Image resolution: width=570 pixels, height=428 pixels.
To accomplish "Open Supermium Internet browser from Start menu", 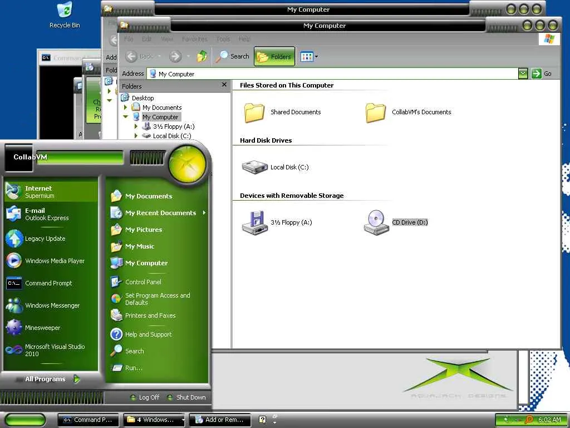I will click(x=51, y=192).
